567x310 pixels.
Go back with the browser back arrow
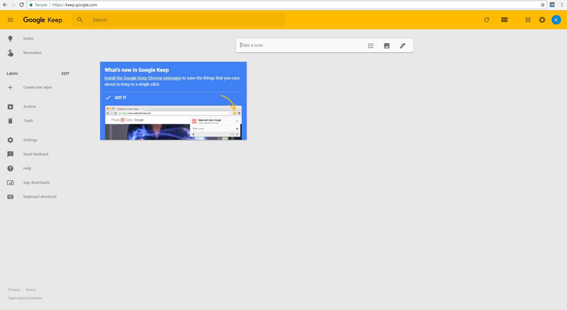point(5,5)
